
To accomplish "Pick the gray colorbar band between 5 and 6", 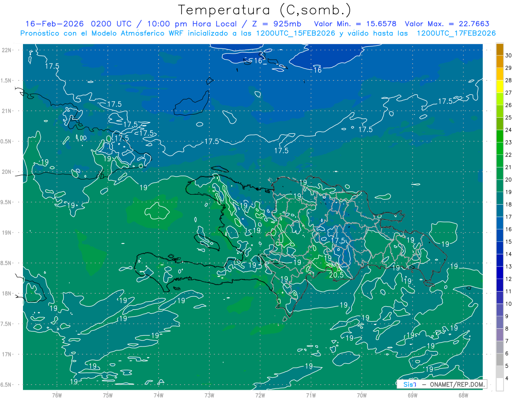I will 500,359.
